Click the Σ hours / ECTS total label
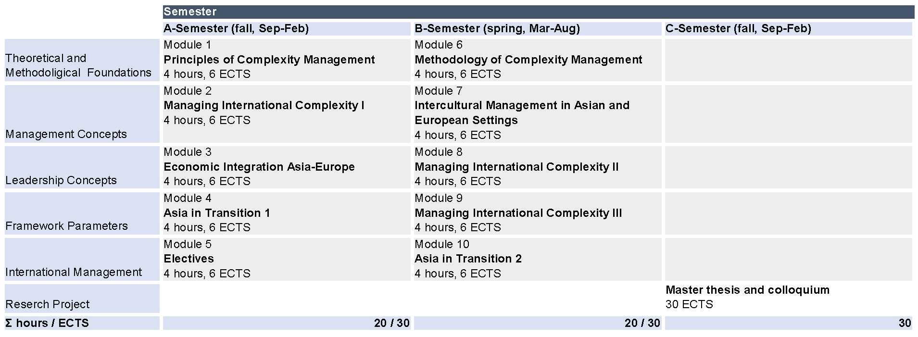 82,323
